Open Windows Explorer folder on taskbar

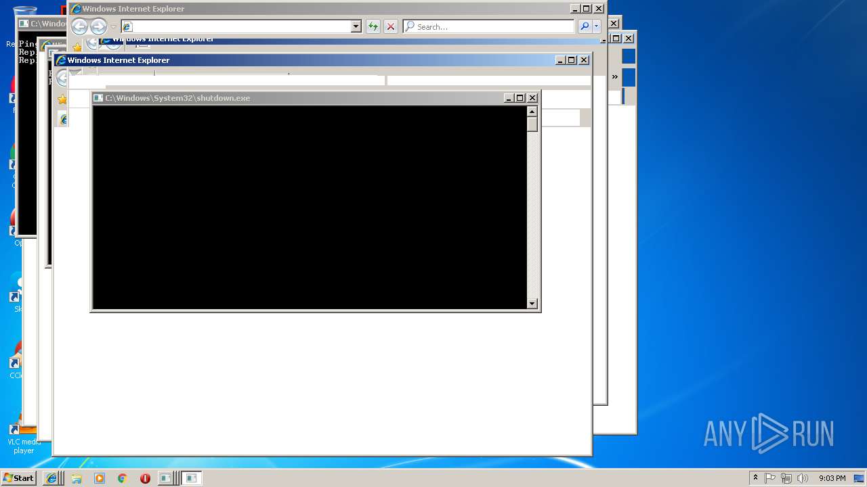point(76,478)
